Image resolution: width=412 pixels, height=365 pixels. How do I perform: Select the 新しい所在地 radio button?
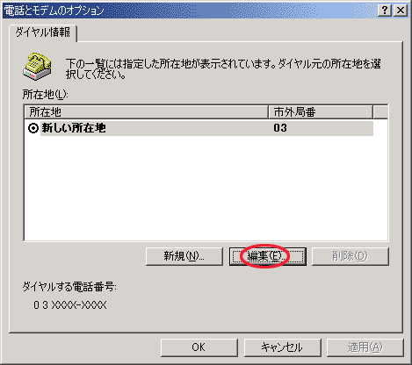33,128
